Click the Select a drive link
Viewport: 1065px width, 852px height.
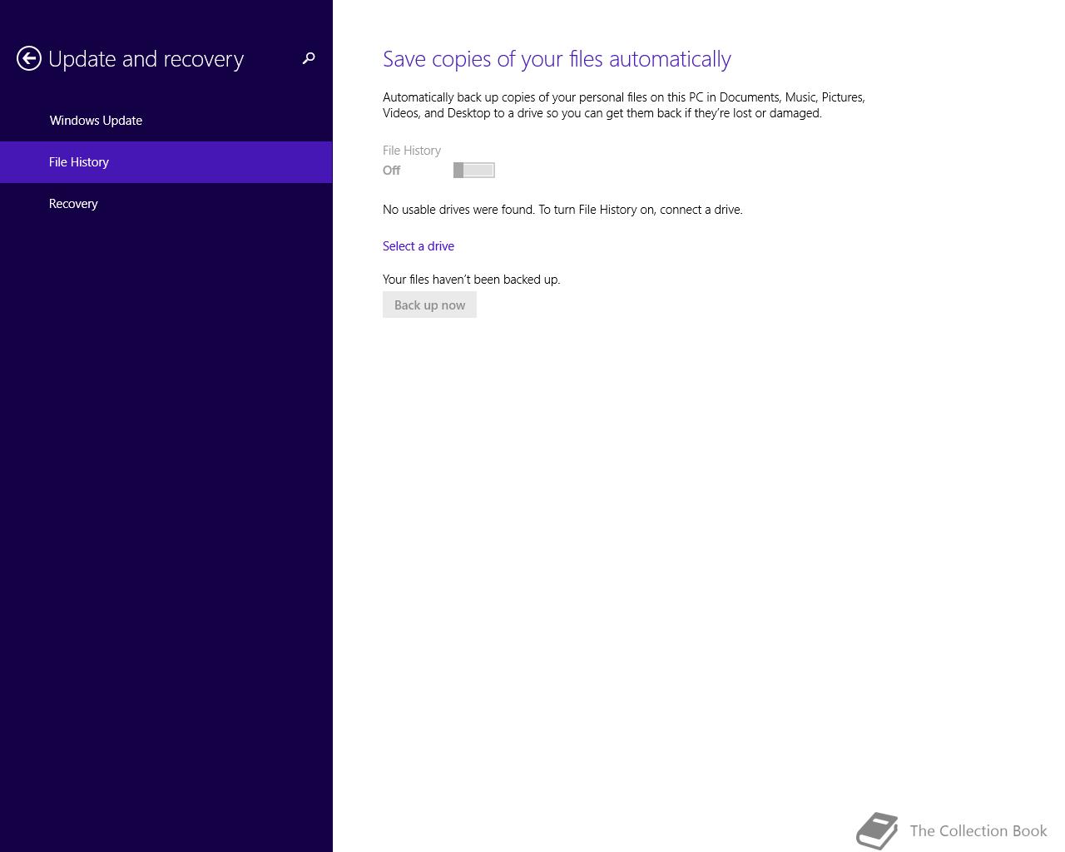point(419,246)
